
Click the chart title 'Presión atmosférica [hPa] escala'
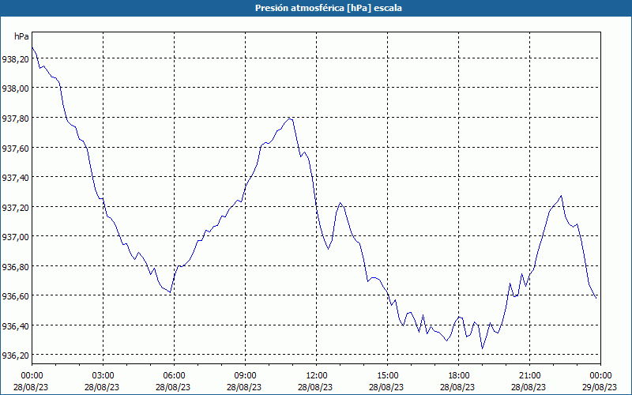(x=328, y=8)
